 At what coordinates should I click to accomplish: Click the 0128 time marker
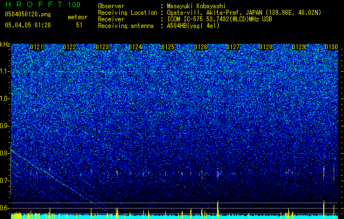(266, 47)
